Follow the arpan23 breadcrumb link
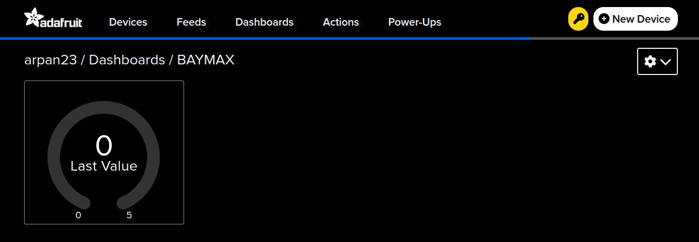The image size is (699, 242). pos(50,60)
